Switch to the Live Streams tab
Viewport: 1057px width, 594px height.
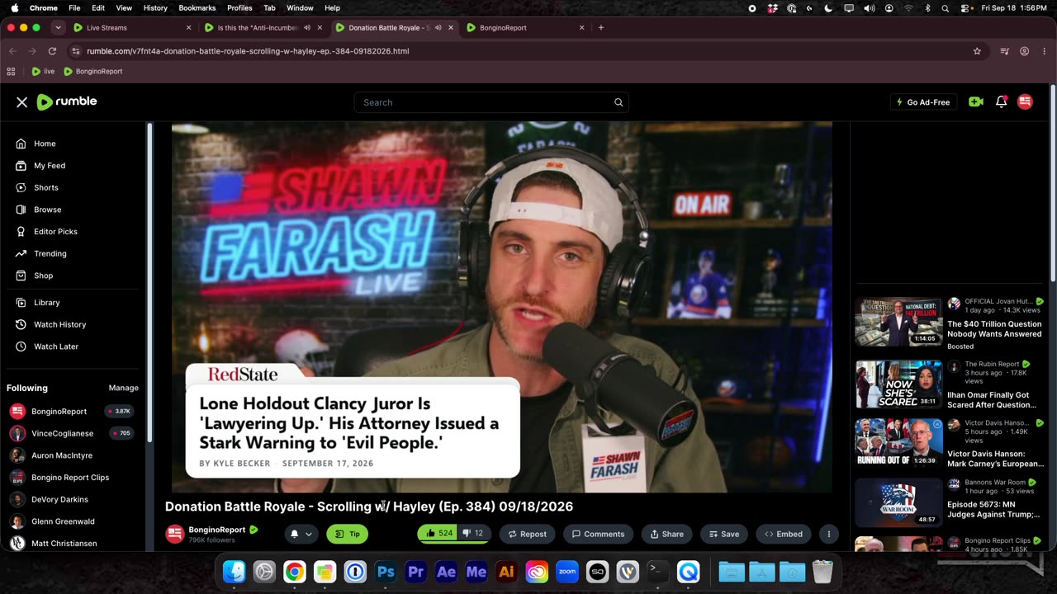(x=130, y=27)
